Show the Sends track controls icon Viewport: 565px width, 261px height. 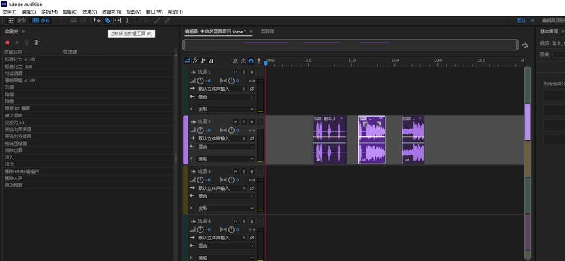pos(203,61)
